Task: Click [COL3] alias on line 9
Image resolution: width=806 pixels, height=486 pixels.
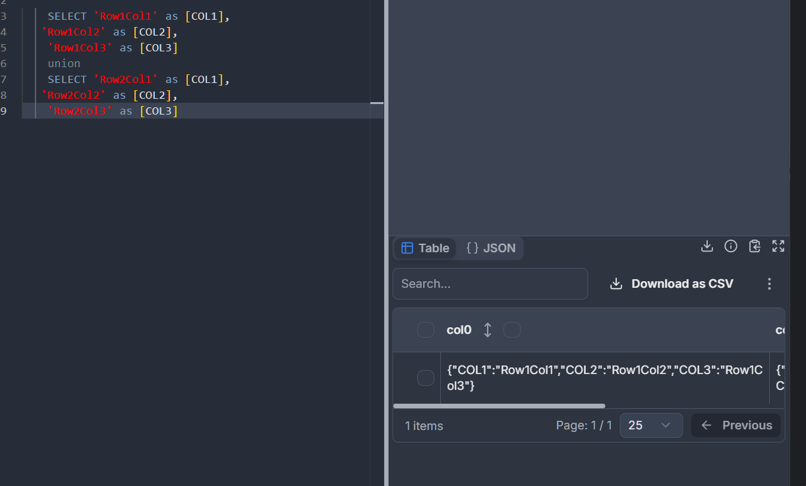Action: coord(159,111)
